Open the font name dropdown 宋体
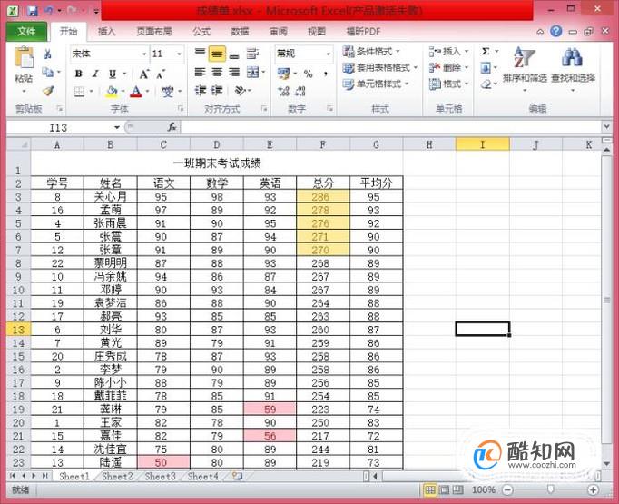The height and width of the screenshot is (504, 619). click(144, 54)
